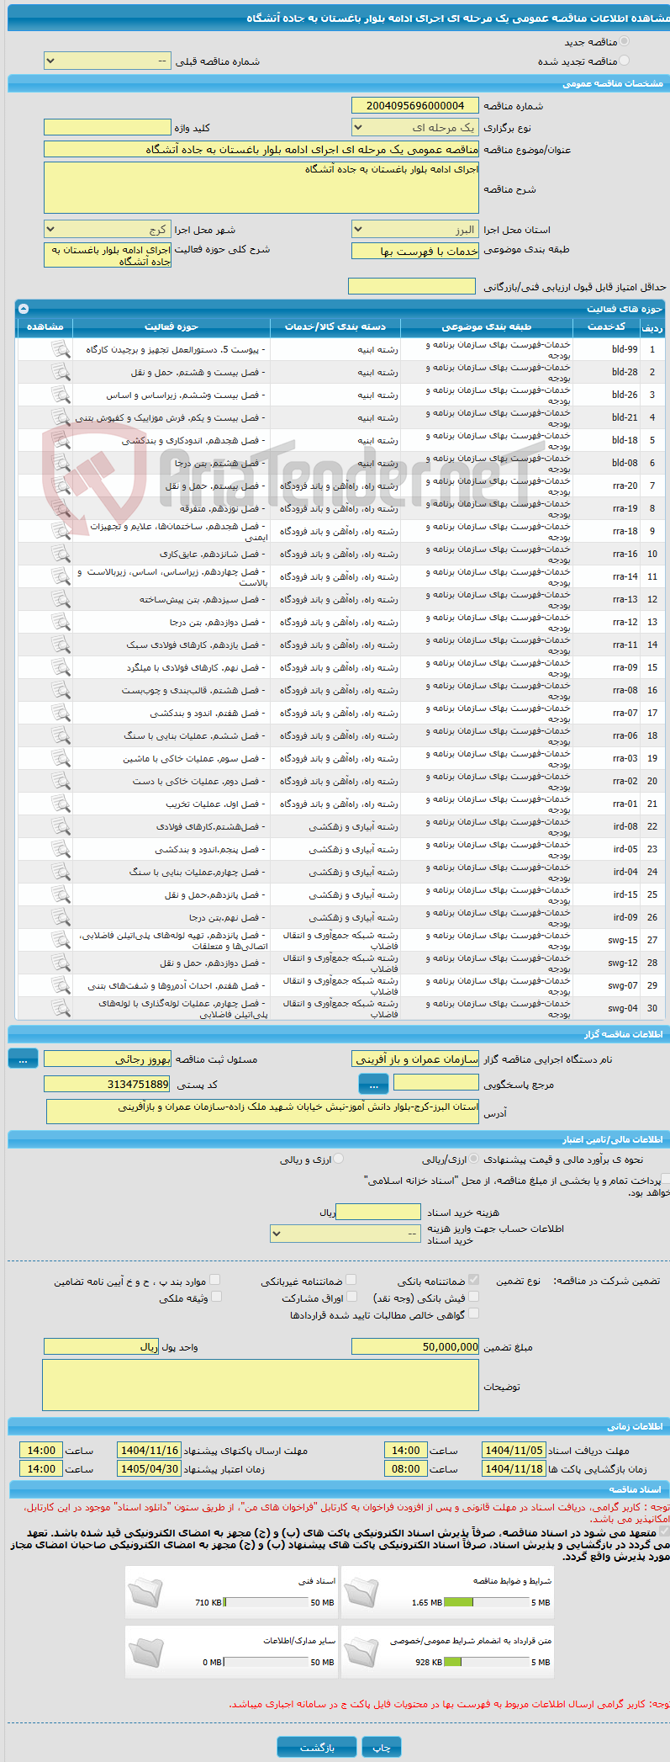Open view icon for row ird-05
This screenshot has width=670, height=1762.
click(61, 849)
